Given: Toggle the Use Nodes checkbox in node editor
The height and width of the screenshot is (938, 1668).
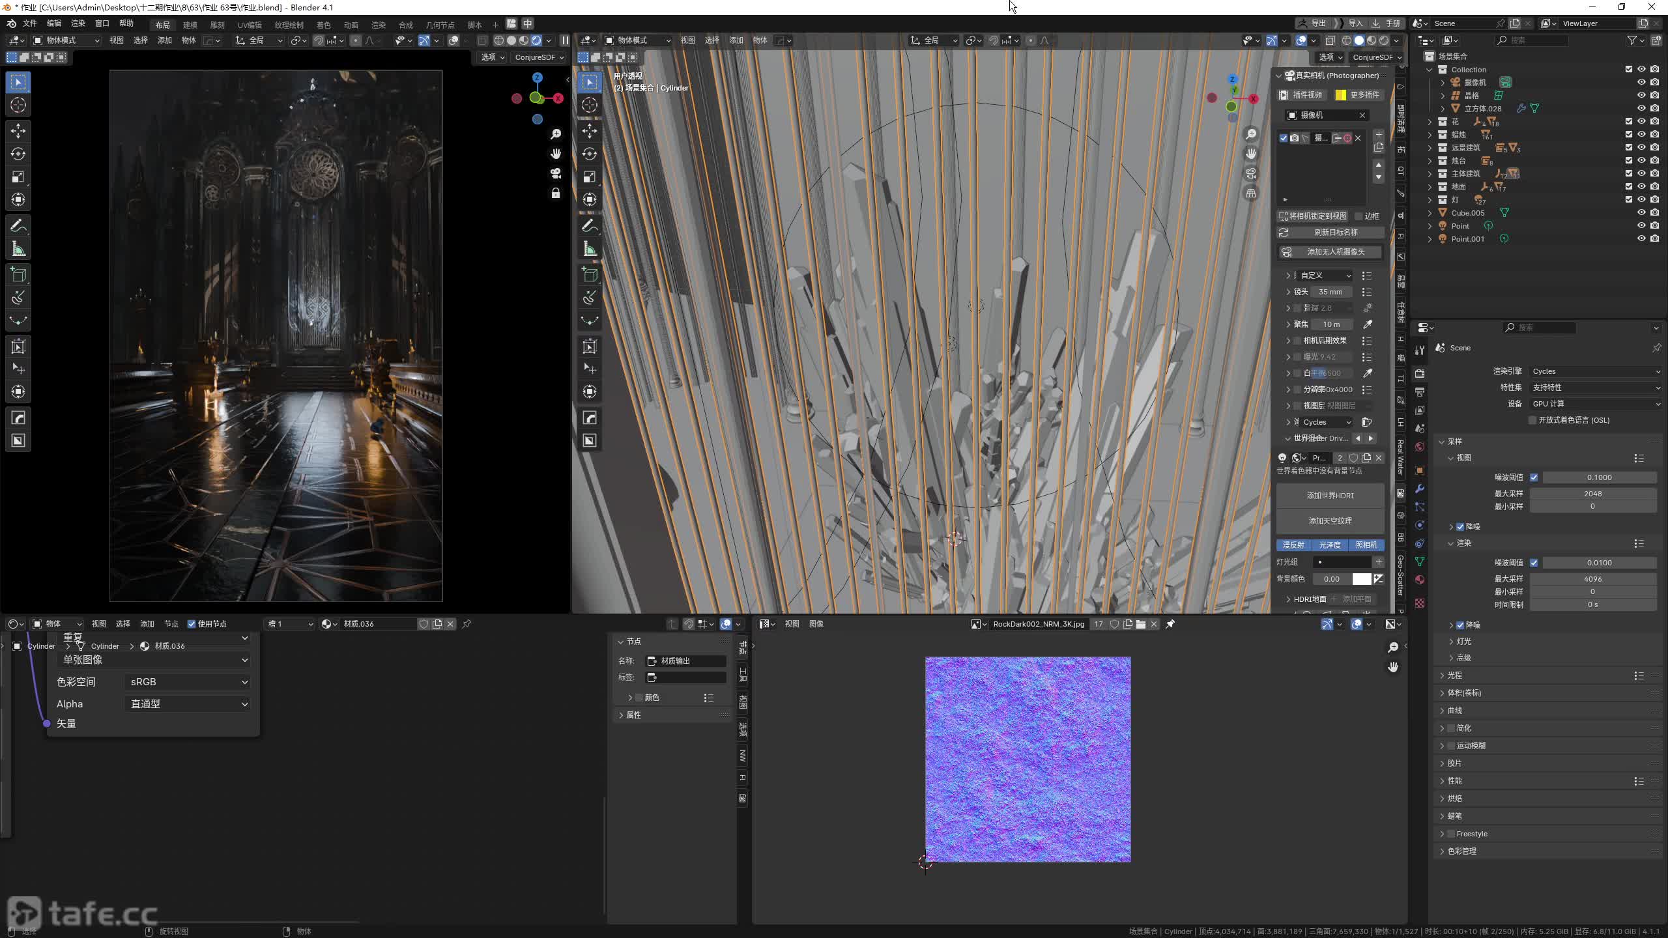Looking at the screenshot, I should [192, 624].
